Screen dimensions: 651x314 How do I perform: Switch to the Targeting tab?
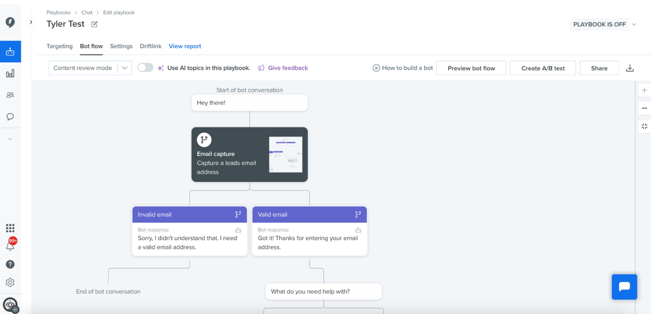click(60, 46)
